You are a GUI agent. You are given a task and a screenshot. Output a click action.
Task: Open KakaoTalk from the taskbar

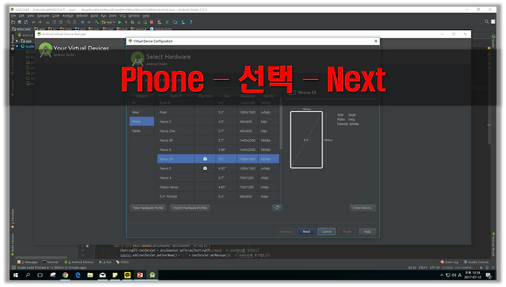127,275
